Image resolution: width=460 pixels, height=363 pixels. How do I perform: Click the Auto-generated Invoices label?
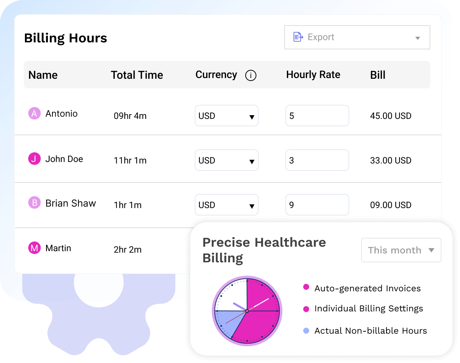pos(367,288)
